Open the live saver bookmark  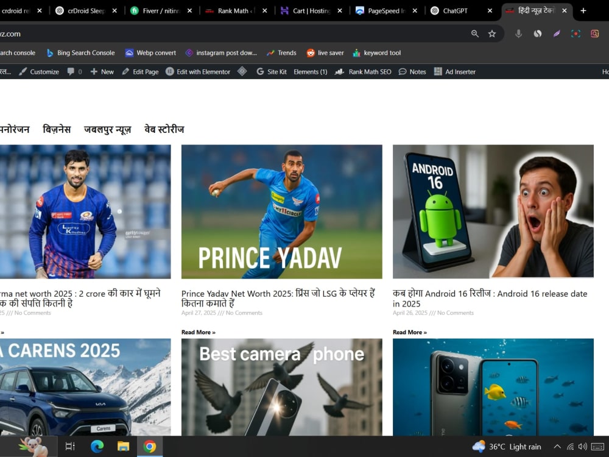325,53
